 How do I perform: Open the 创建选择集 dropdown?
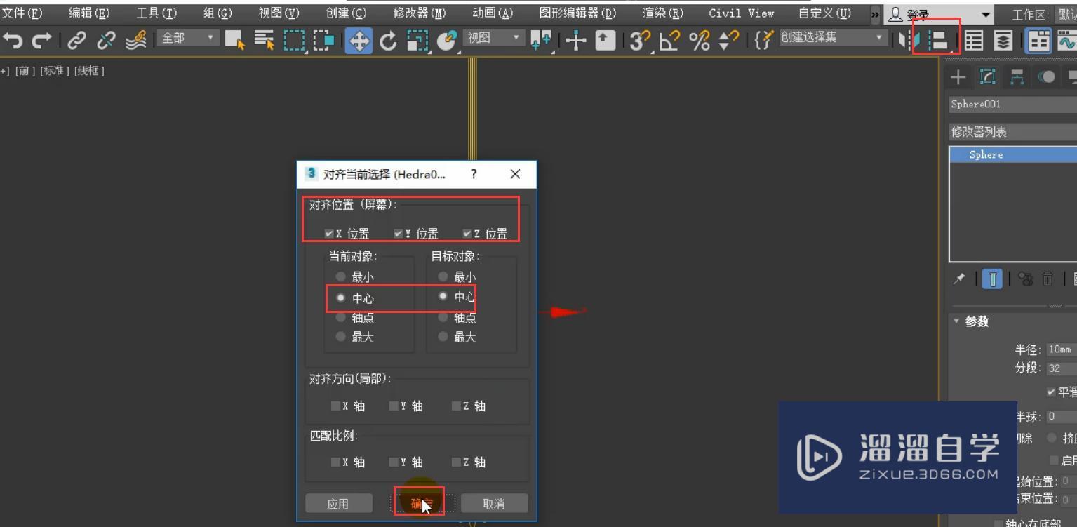tap(832, 37)
